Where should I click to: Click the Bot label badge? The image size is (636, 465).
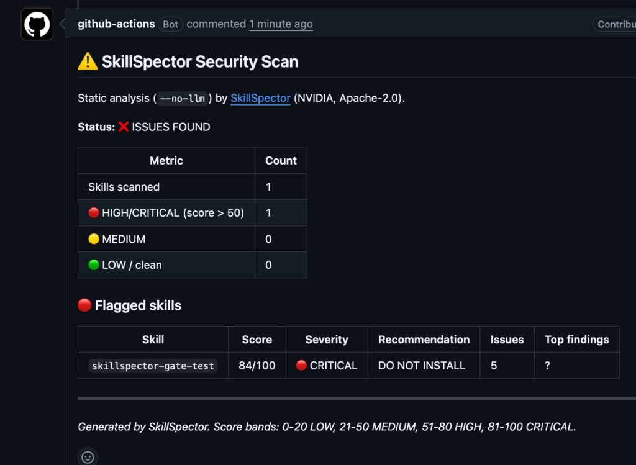pyautogui.click(x=170, y=24)
